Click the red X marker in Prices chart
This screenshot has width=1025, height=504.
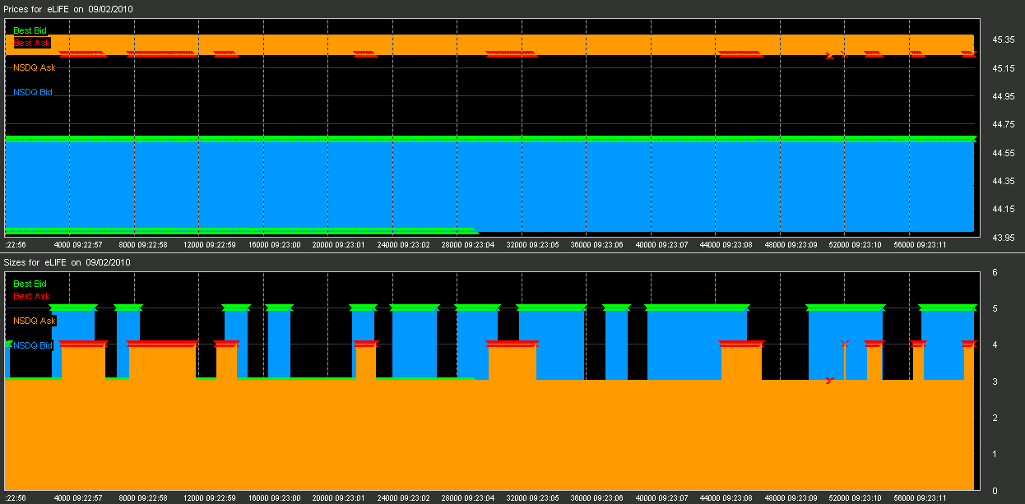[829, 56]
